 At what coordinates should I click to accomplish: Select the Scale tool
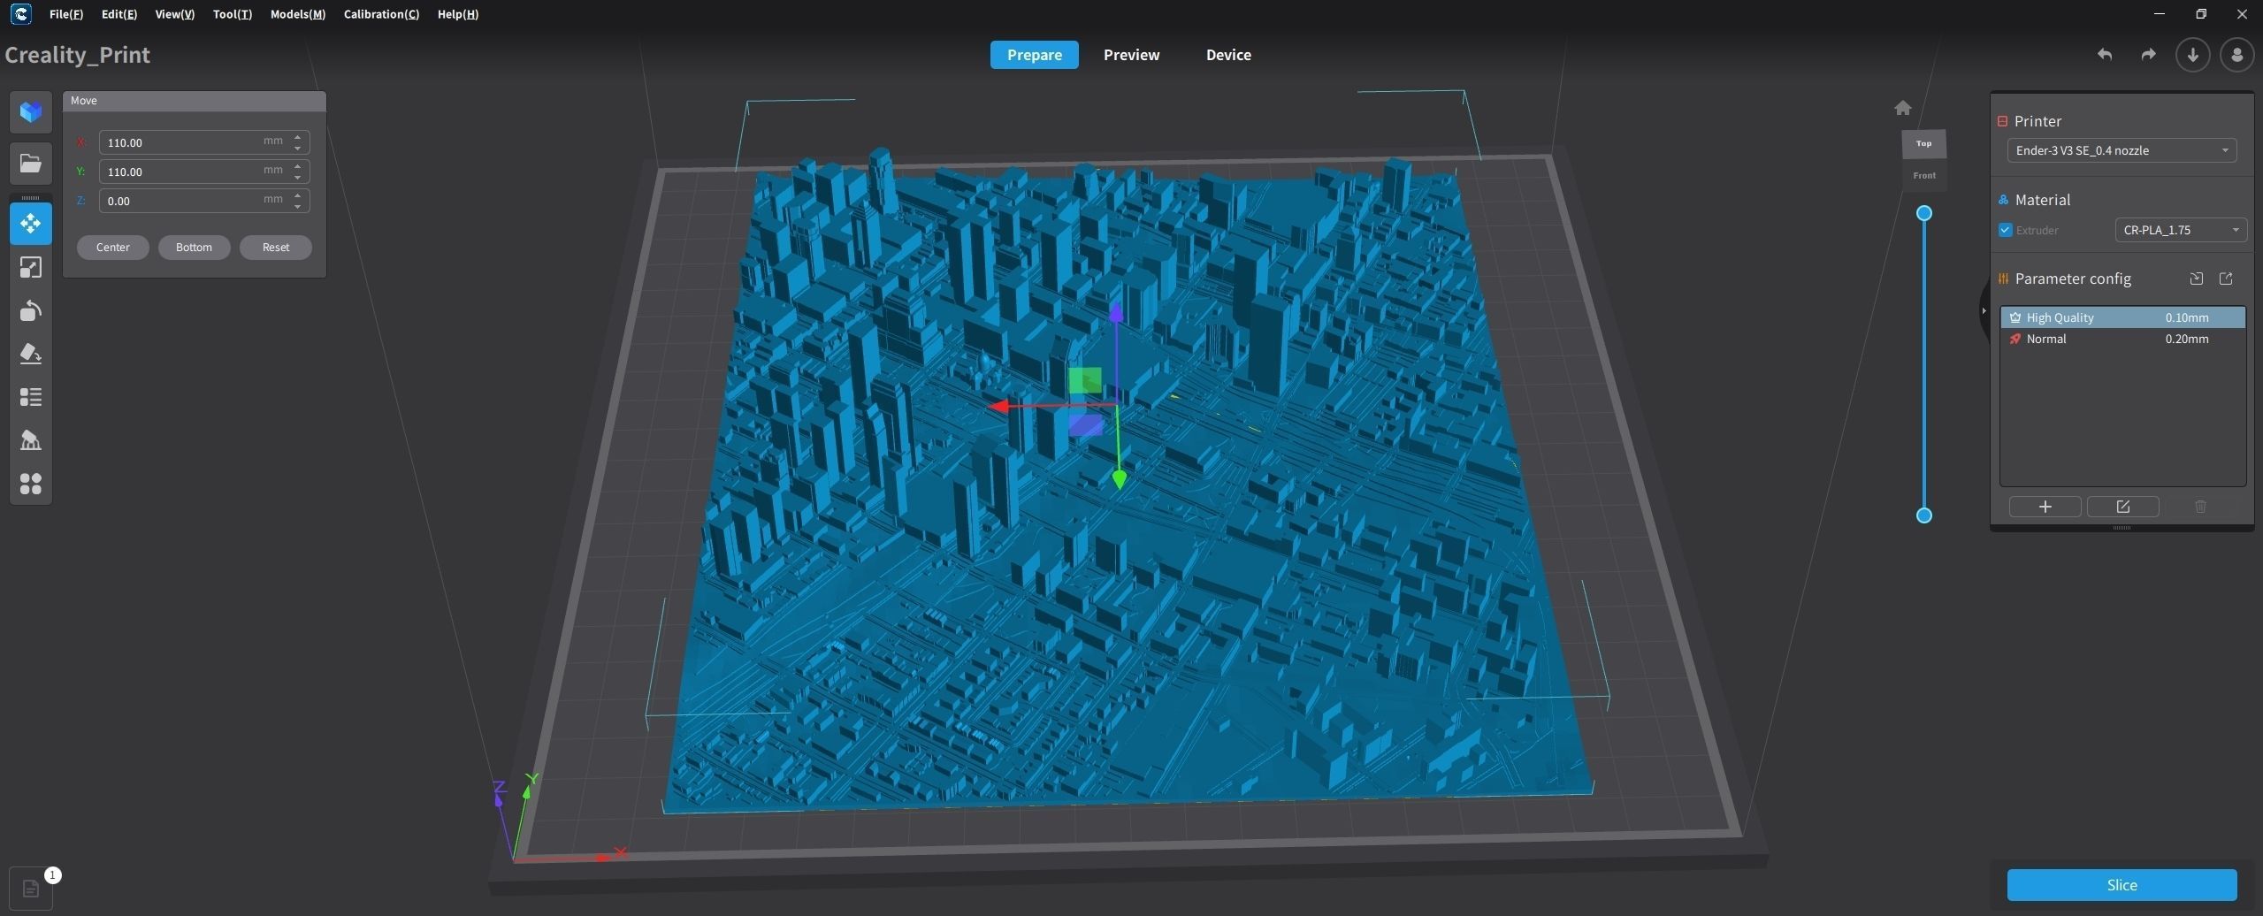point(31,267)
